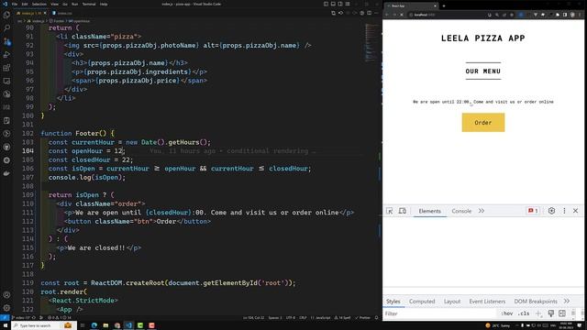
Task: Click the split editor icon in VS Code
Action: tap(369, 13)
